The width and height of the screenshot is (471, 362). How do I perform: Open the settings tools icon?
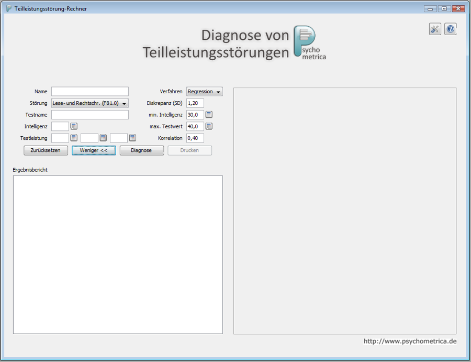click(435, 29)
